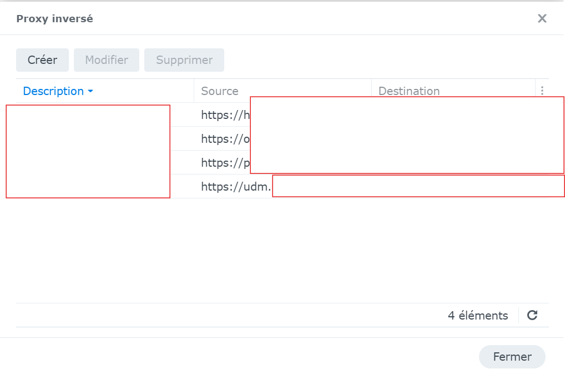Toggle the Description sort arrow
The image size is (565, 374).
coord(90,91)
